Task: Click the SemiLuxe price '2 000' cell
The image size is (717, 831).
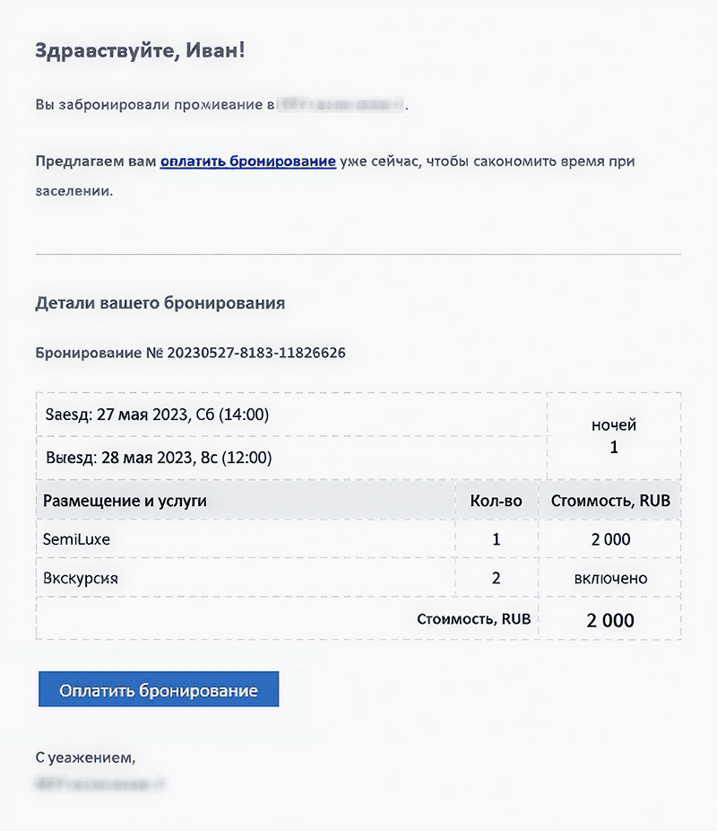Action: pyautogui.click(x=610, y=539)
